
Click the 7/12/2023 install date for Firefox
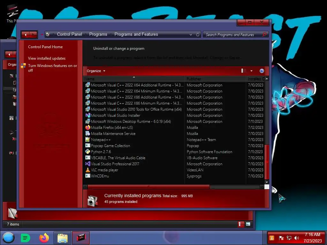coord(256,127)
